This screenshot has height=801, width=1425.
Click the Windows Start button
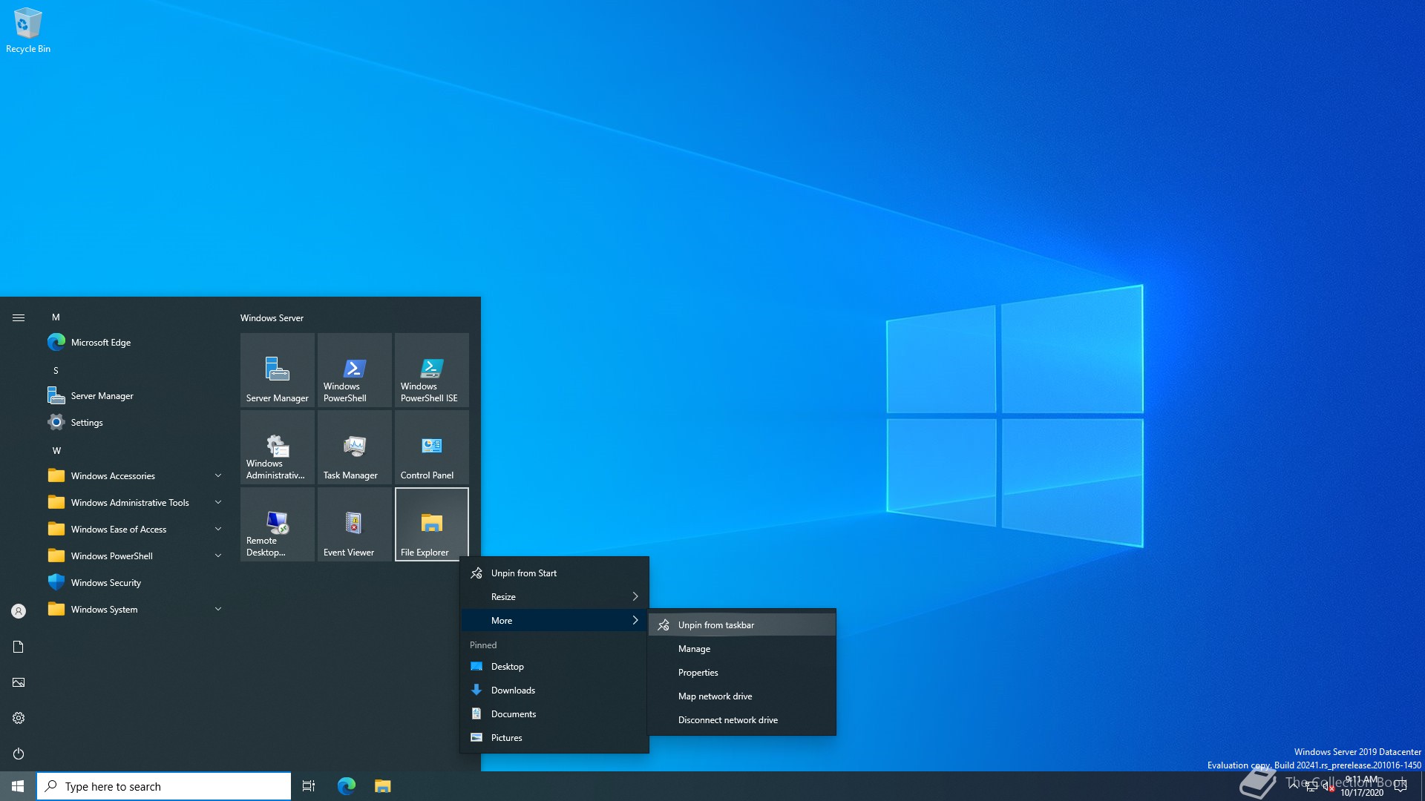point(18,786)
